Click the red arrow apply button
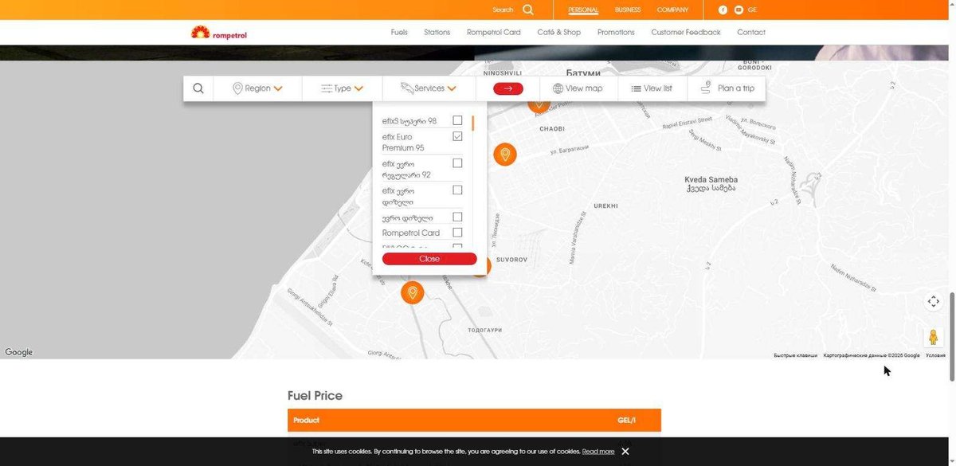The width and height of the screenshot is (956, 466). coord(508,88)
